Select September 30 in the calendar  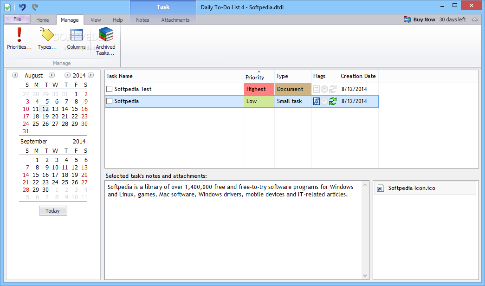(x=45, y=190)
